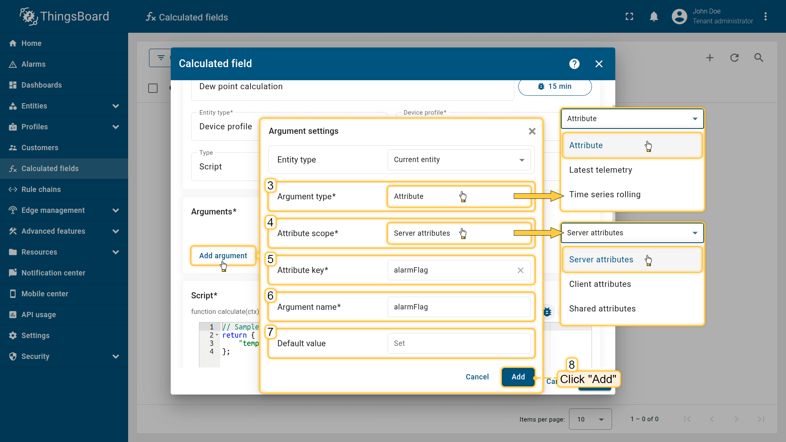Choose Shared attributes from scope list
Viewport: 786px width, 442px height.
pos(602,309)
